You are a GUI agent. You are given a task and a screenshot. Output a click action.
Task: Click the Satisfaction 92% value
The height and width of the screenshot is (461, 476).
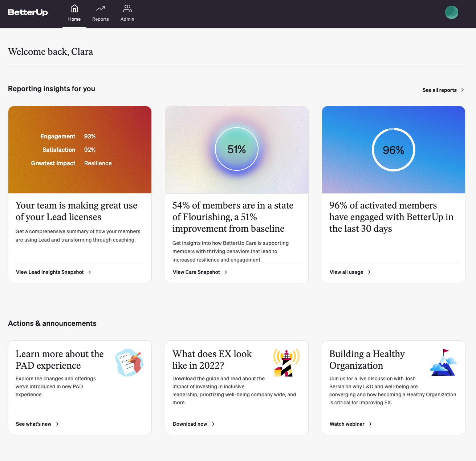click(x=90, y=150)
